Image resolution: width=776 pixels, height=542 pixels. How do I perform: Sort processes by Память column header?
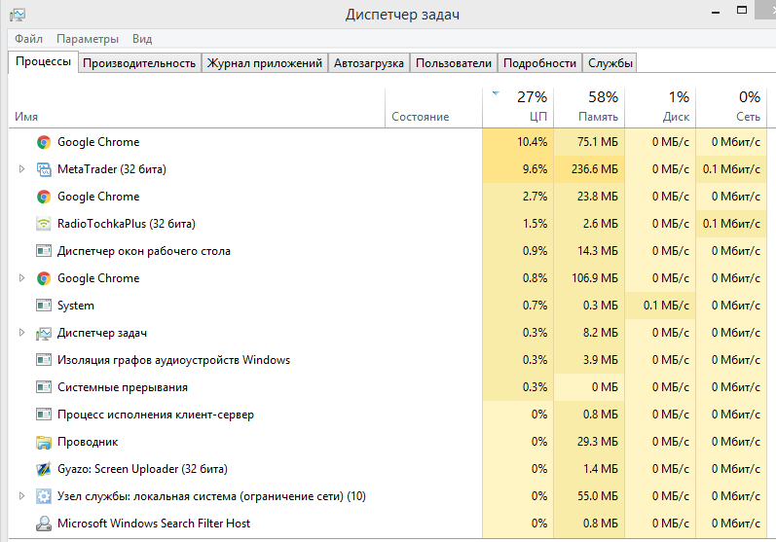click(x=589, y=107)
